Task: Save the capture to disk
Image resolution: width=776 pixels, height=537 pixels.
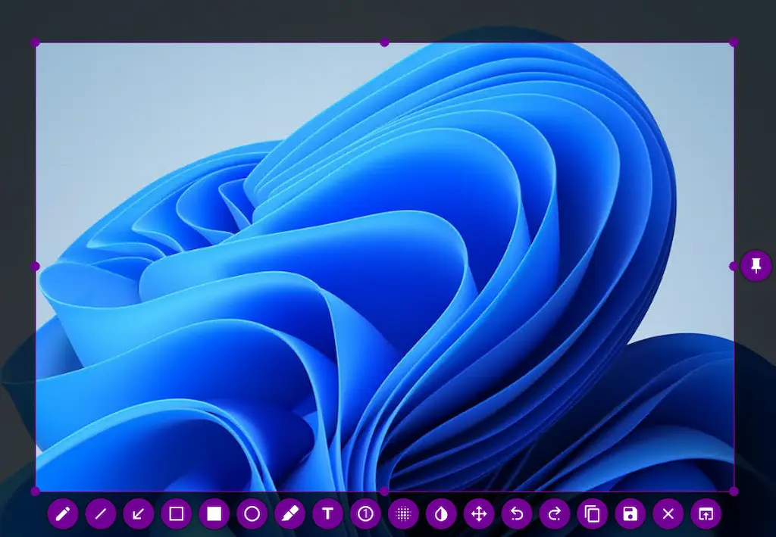Action: point(630,514)
